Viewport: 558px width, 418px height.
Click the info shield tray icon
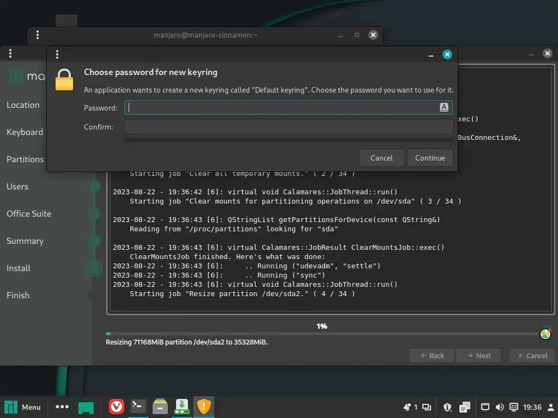pyautogui.click(x=447, y=407)
